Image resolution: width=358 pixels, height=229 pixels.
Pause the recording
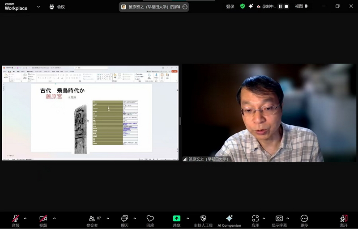click(x=281, y=7)
